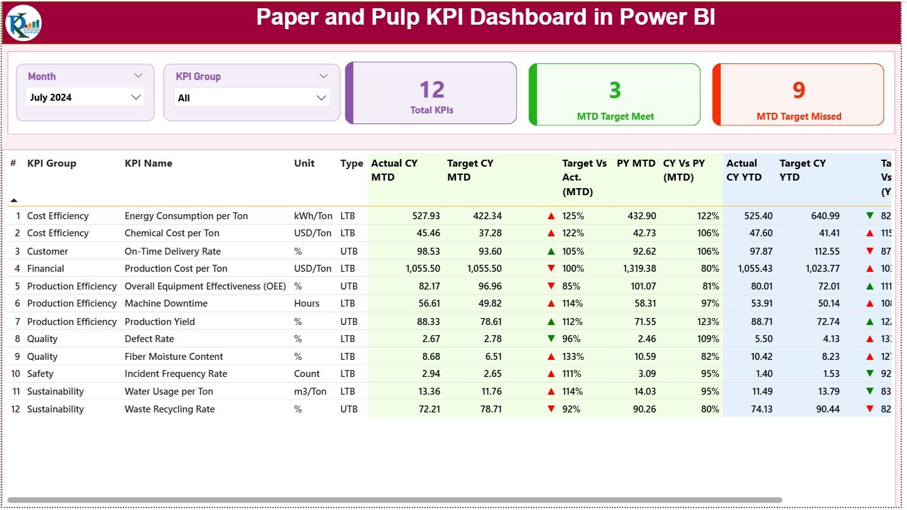Screen dimensions: 907x510
Task: Click the green down triangle in Energy Consumption YTD column
Action: pos(868,215)
